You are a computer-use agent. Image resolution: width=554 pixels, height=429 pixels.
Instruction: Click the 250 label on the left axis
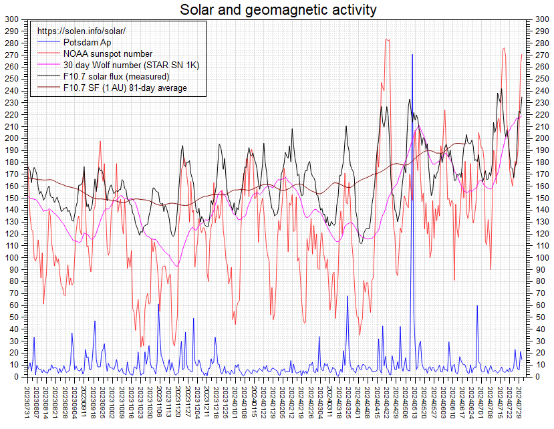click(x=11, y=79)
